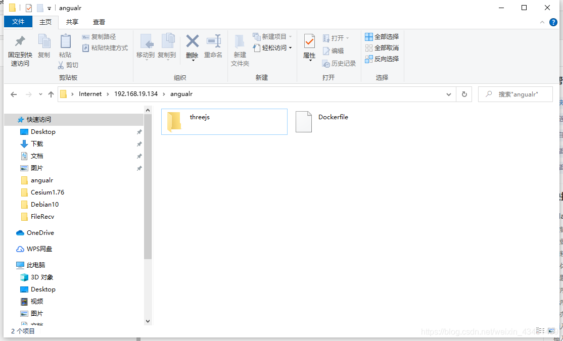Create a new folder with 新建文件夹 icon
Screen dimensions: 563x341
point(240,49)
